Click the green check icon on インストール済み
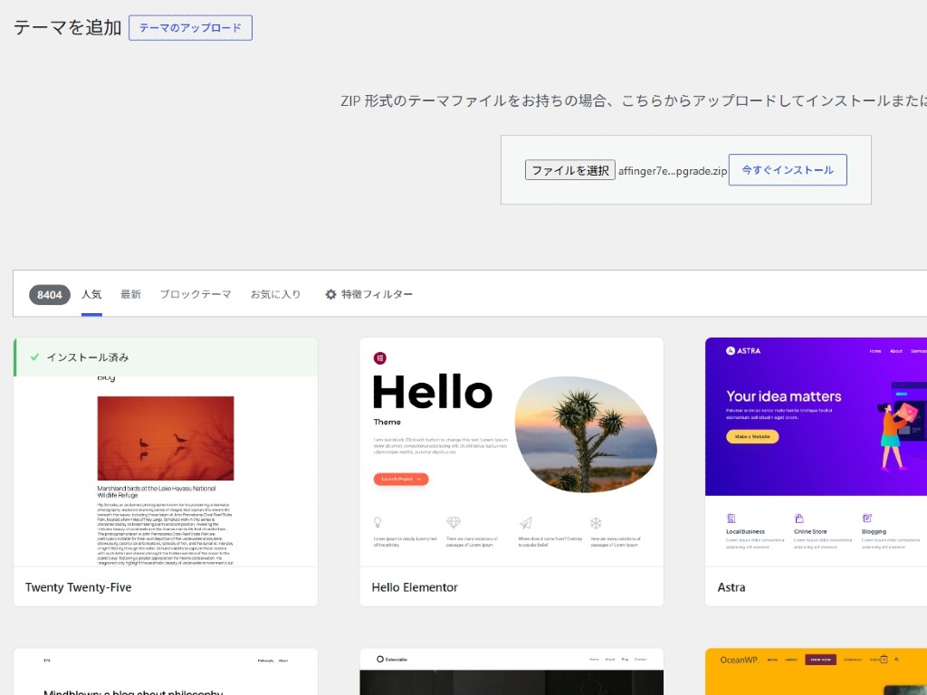Viewport: 927px width, 695px height. 35,357
